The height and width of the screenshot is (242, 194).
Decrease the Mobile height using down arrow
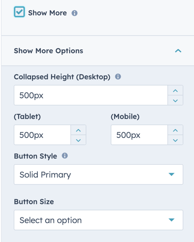click(x=175, y=140)
